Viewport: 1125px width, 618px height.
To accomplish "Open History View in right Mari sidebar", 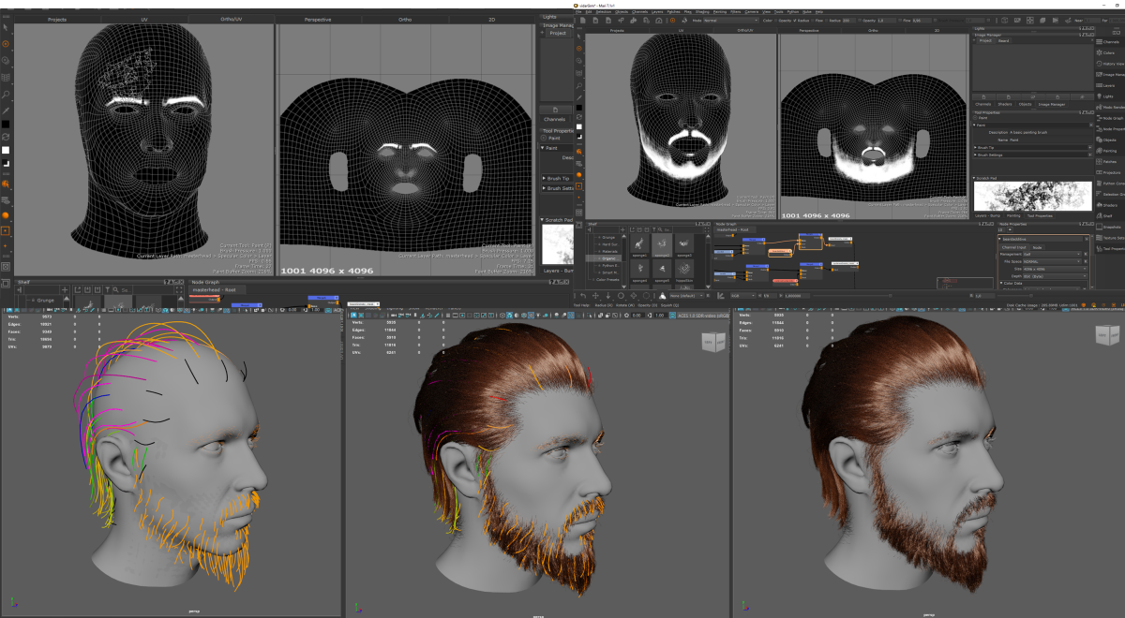I will click(1110, 64).
